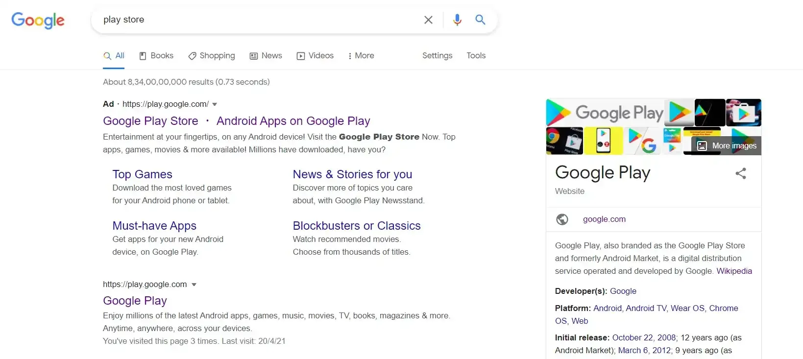This screenshot has width=803, height=359.
Task: Click the globe icon beside google.com
Action: (562, 219)
